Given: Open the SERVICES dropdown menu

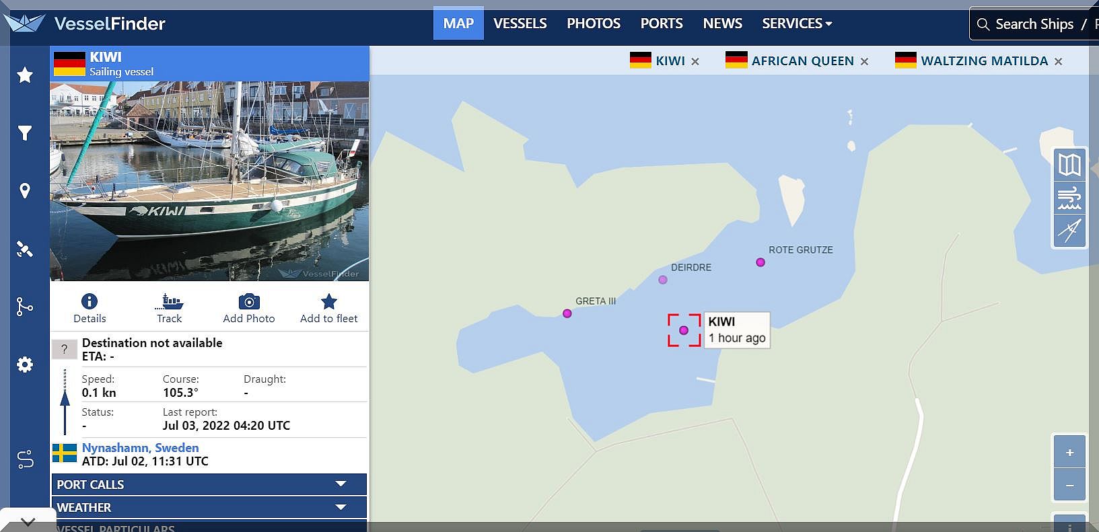Looking at the screenshot, I should 797,24.
